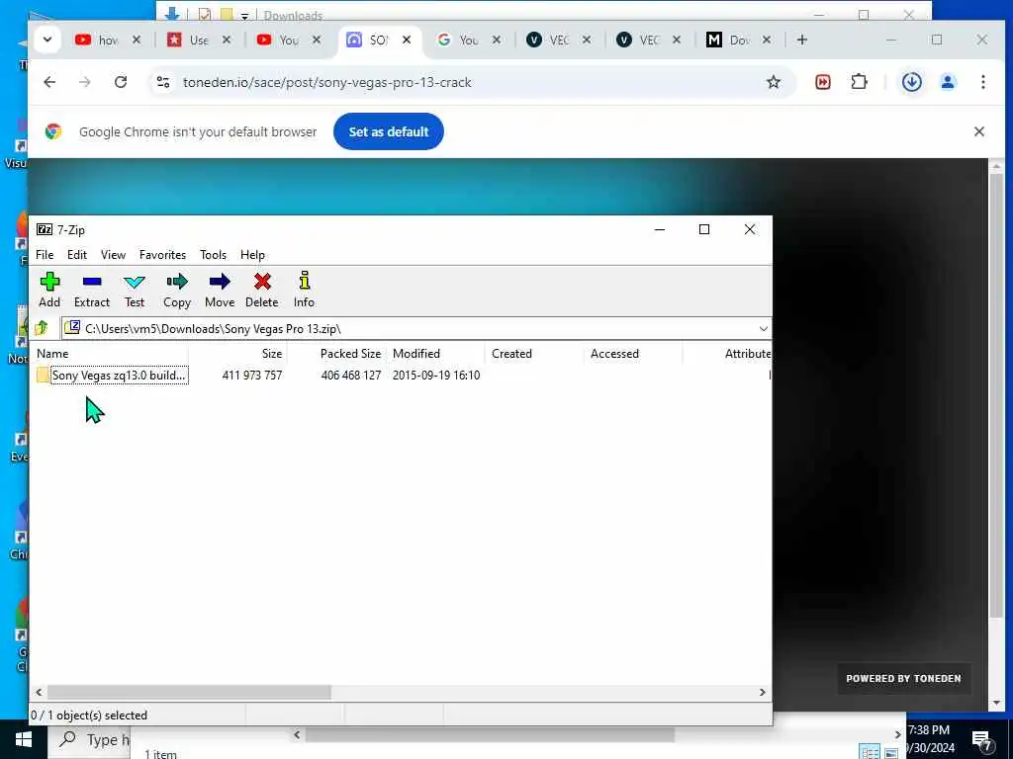This screenshot has width=1013, height=759.
Task: Open a new Chrome tab
Action: click(801, 40)
